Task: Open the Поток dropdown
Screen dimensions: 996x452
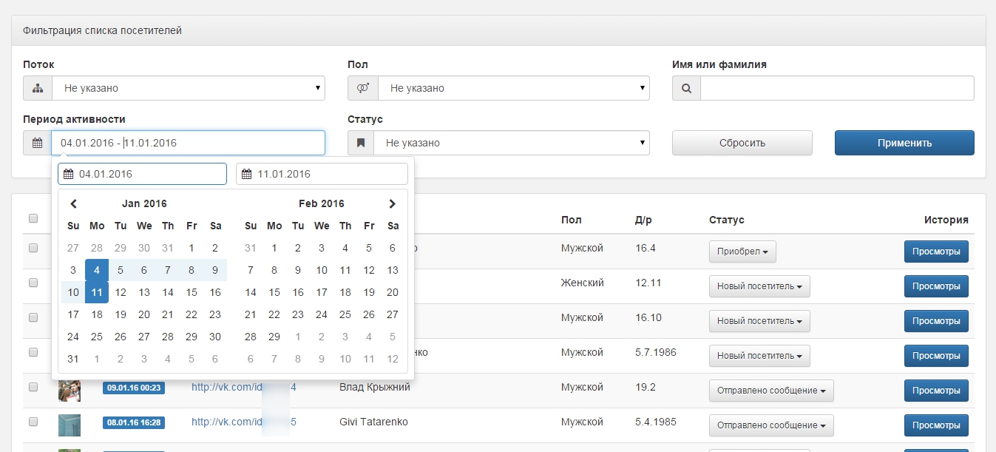Action: point(189,89)
